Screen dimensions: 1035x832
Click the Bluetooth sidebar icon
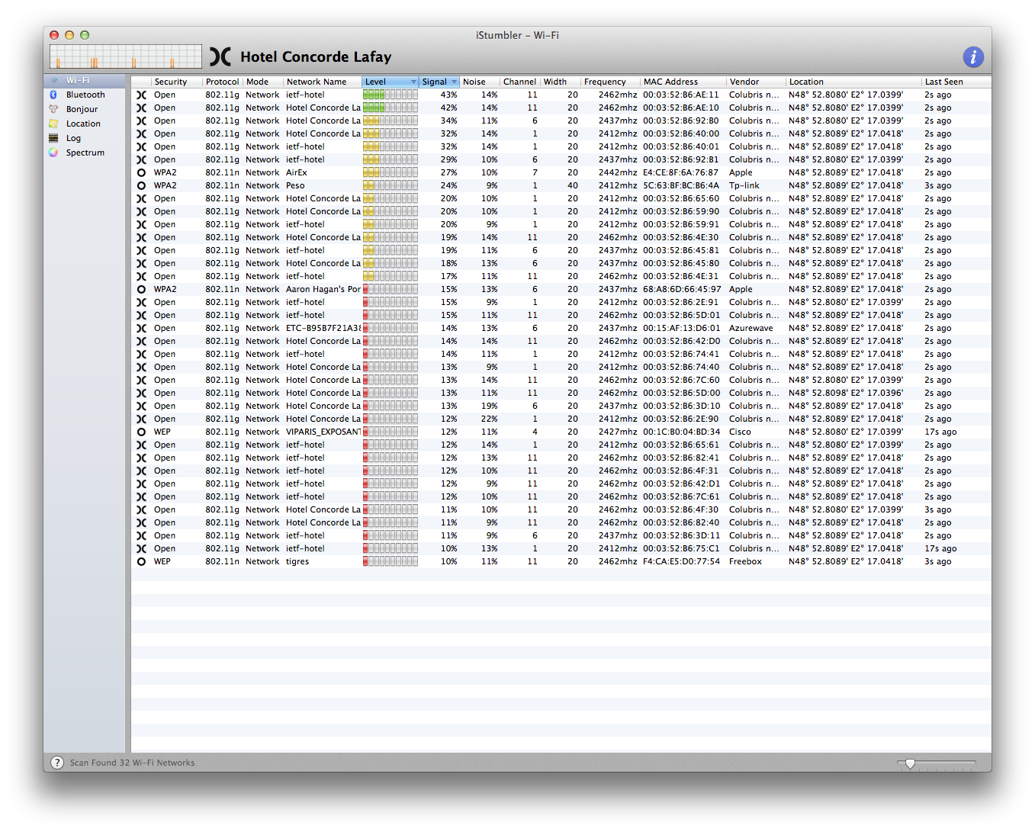53,95
